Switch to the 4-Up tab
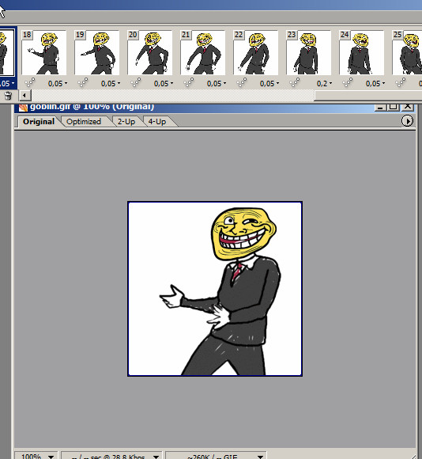The image size is (422, 459). pyautogui.click(x=157, y=122)
